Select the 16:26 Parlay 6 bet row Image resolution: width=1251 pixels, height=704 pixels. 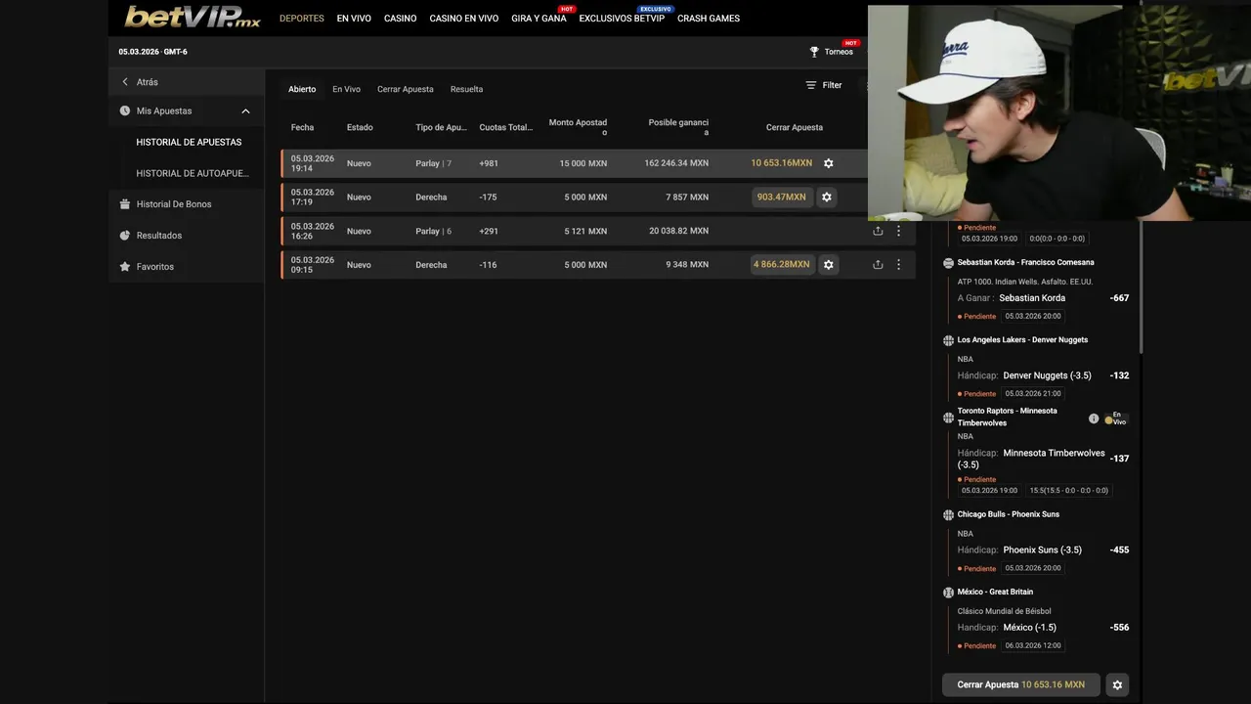click(598, 232)
